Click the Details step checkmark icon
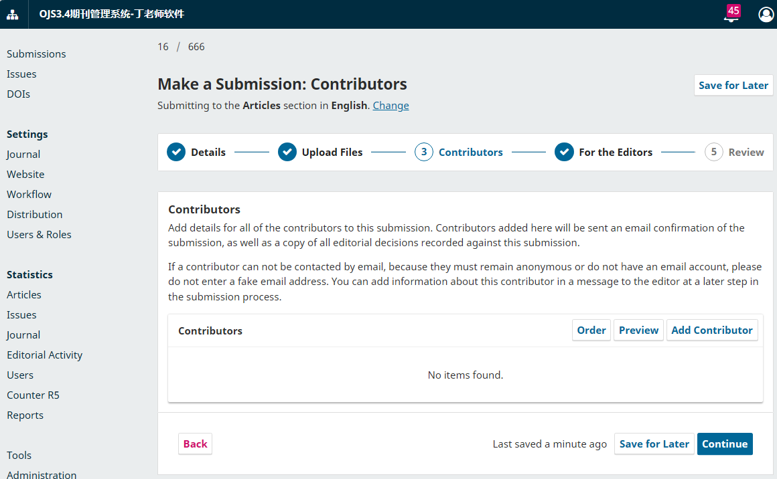This screenshot has height=479, width=777. coord(176,152)
